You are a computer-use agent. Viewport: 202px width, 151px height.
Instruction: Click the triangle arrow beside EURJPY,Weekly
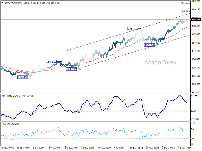click(x=2, y=3)
